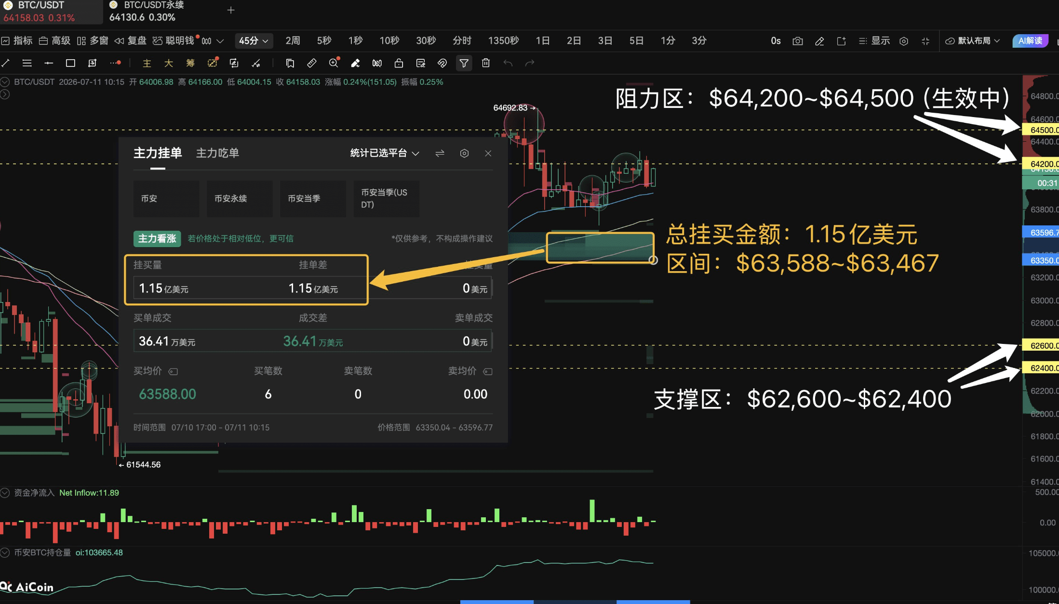Undo the last drawing action
1059x604 pixels.
[508, 63]
